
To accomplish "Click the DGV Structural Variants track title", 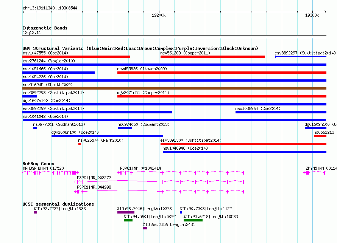I will (x=140, y=48).
